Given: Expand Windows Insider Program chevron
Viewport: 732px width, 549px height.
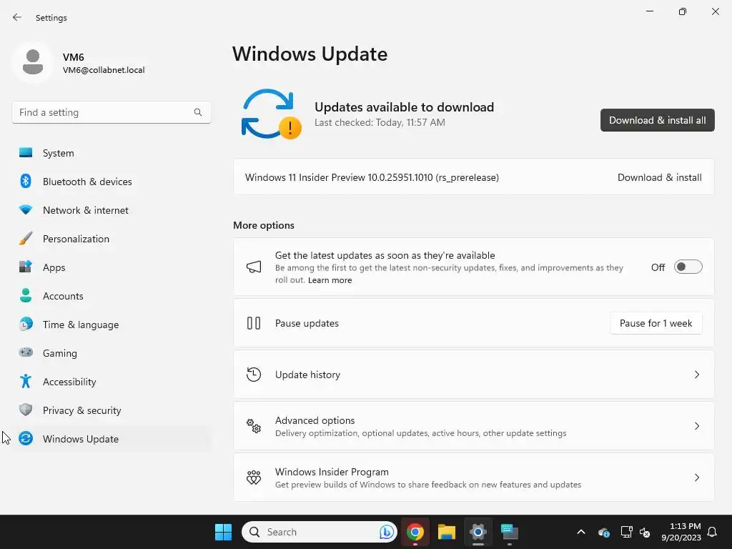Looking at the screenshot, I should (696, 477).
